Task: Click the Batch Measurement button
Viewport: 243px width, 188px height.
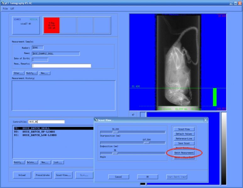Action: tap(184, 153)
